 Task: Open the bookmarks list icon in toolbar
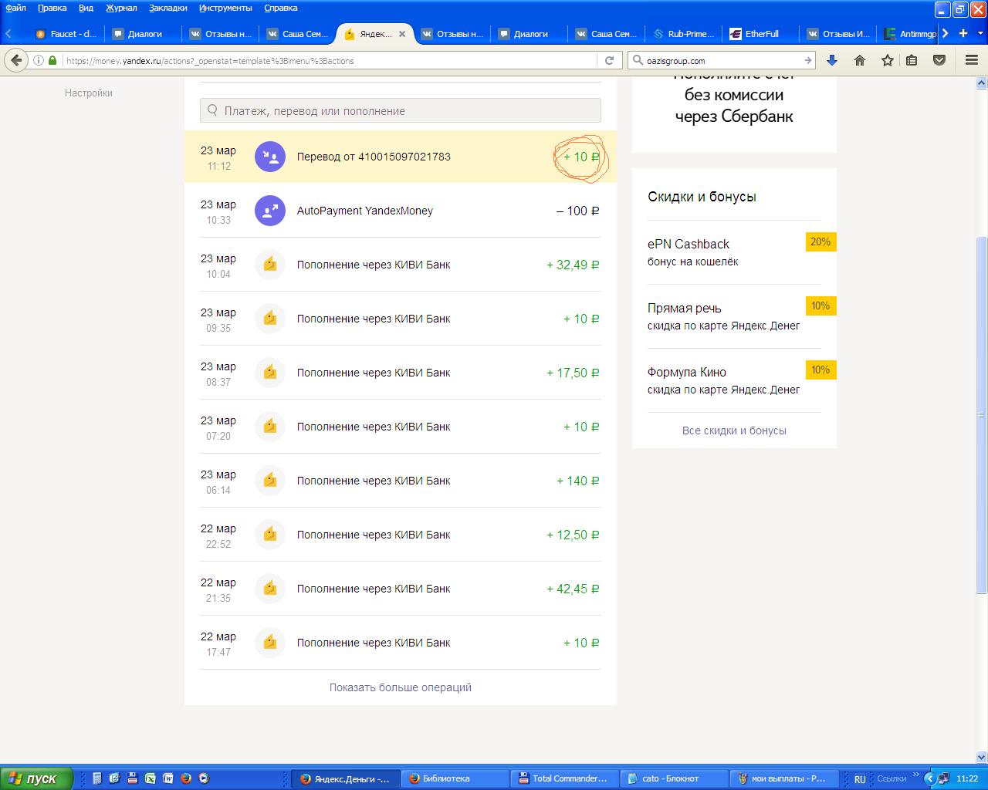(x=912, y=60)
